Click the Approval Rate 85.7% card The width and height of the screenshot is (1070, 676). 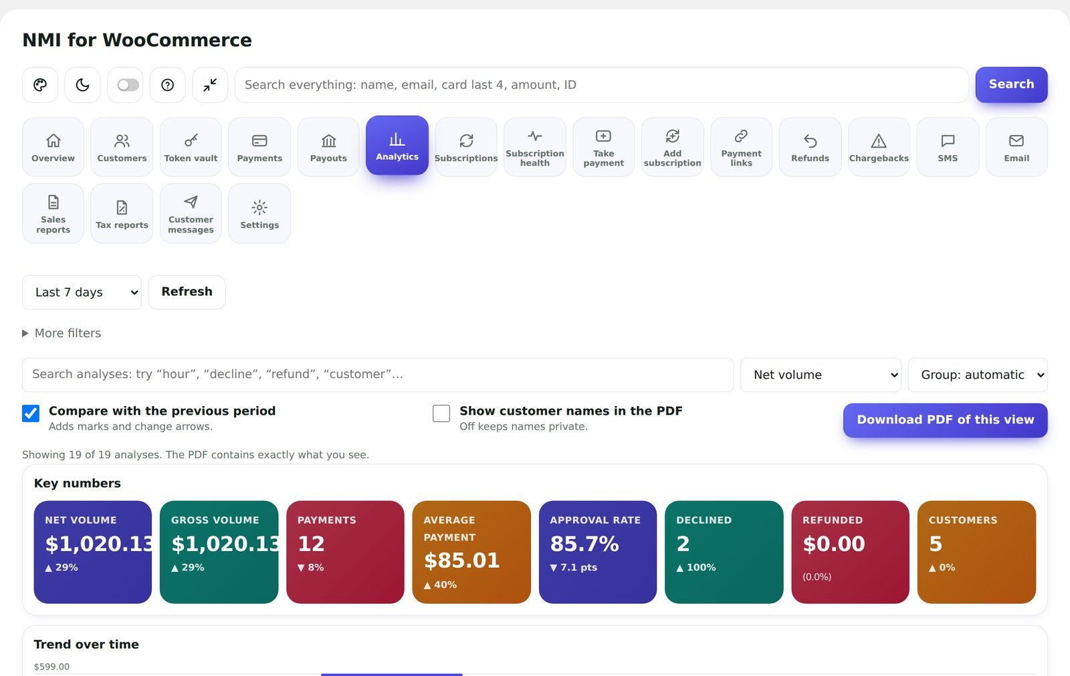[598, 552]
